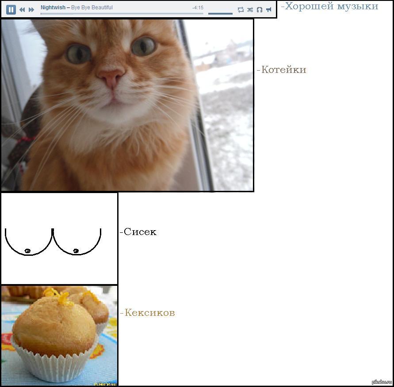The width and height of the screenshot is (394, 387).
Task: Click the "Кексиков" caption text
Action: click(x=149, y=313)
